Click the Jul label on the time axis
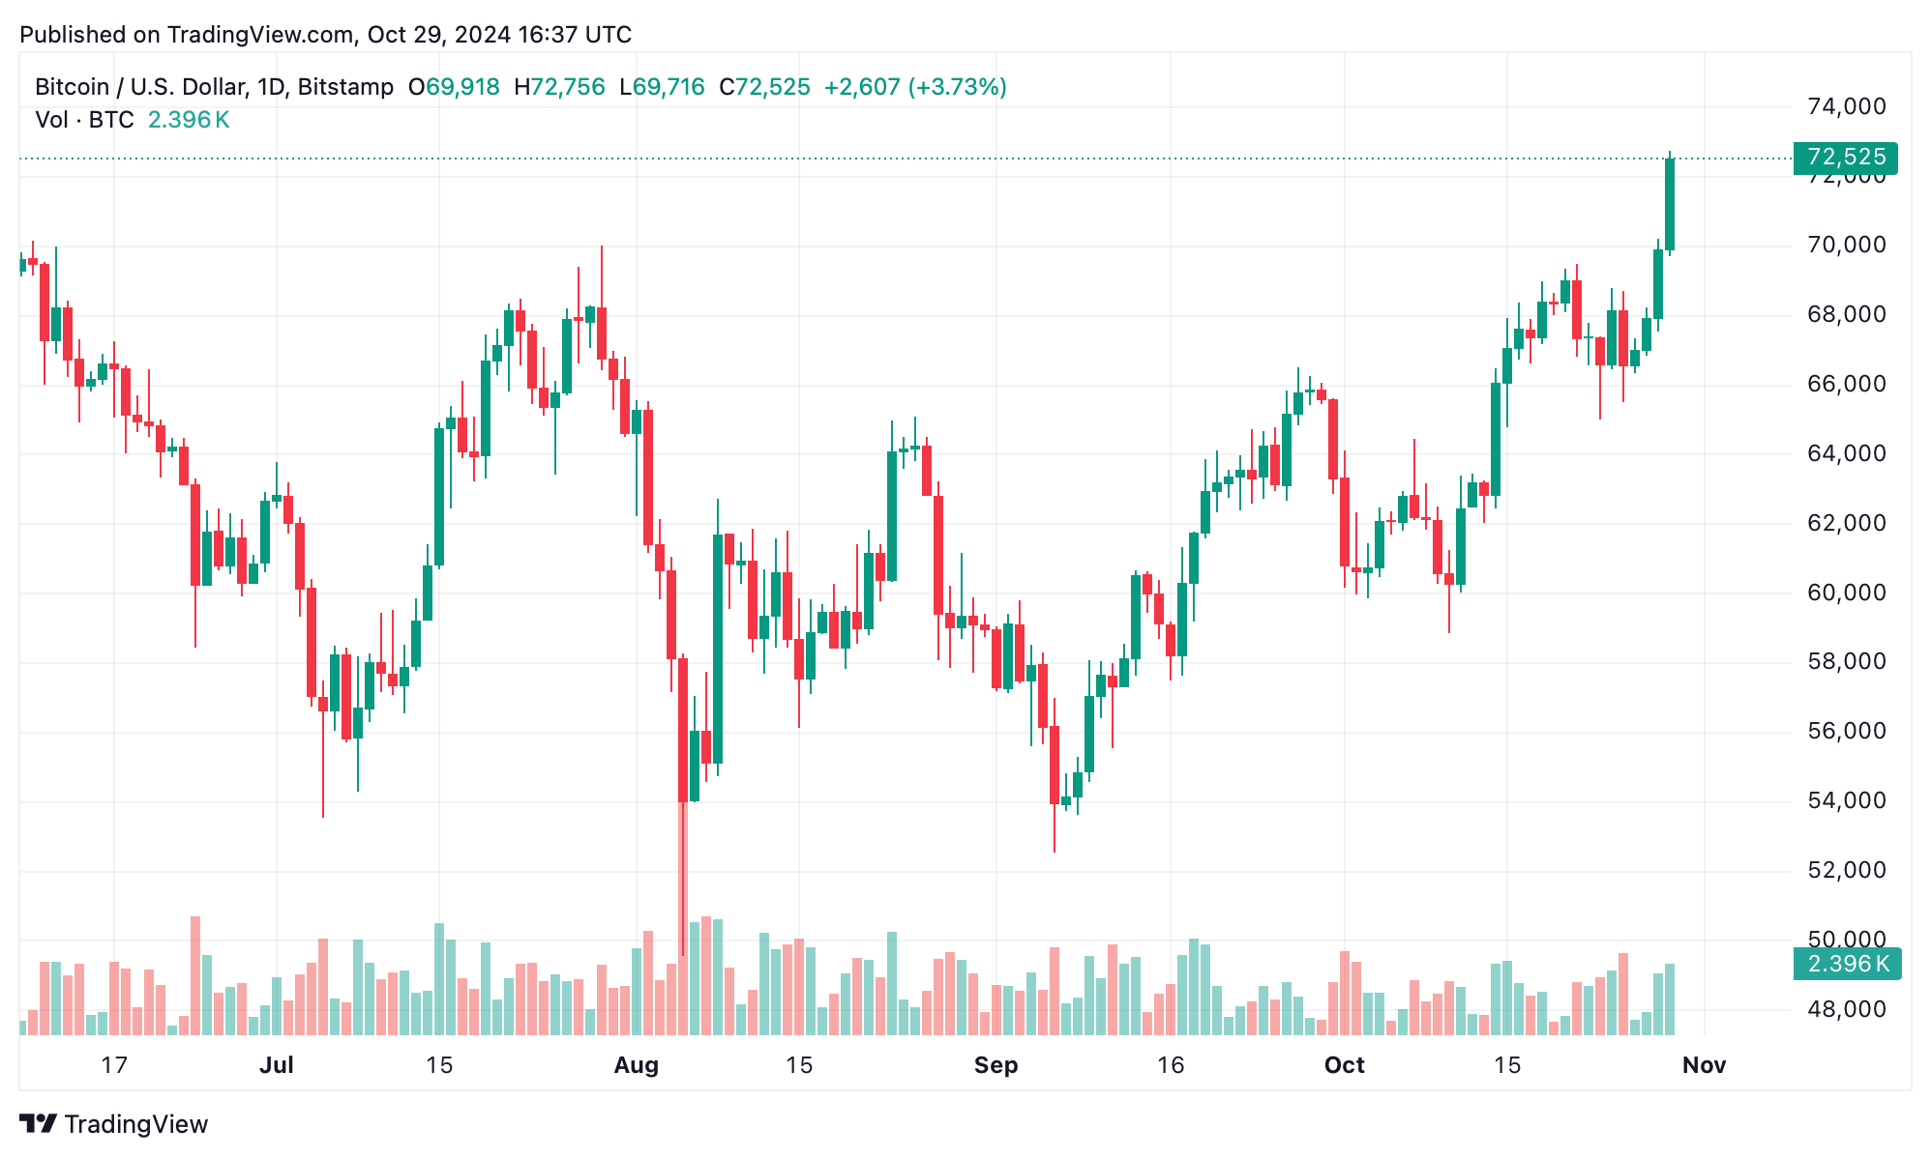Image resolution: width=1931 pixels, height=1158 pixels. (x=277, y=1065)
